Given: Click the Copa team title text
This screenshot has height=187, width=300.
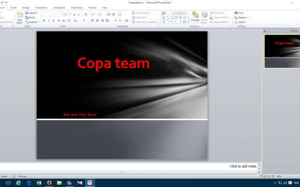Looking at the screenshot, I should coord(113,63).
